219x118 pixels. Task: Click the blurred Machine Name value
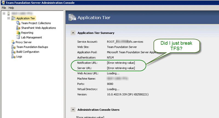pos(117,79)
